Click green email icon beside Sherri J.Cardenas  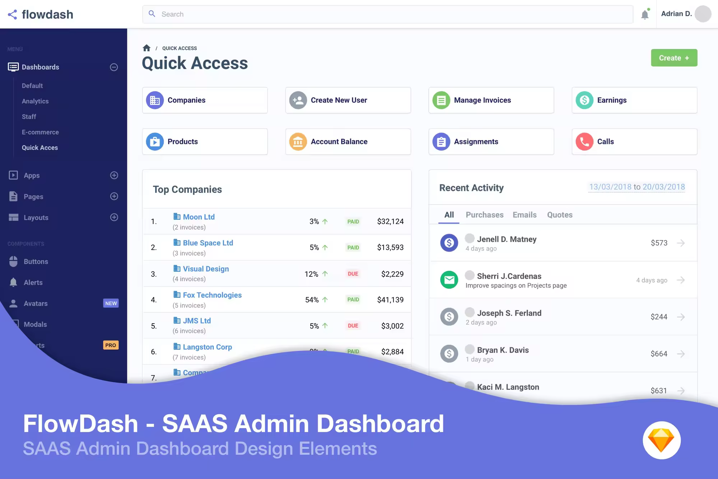point(449,280)
